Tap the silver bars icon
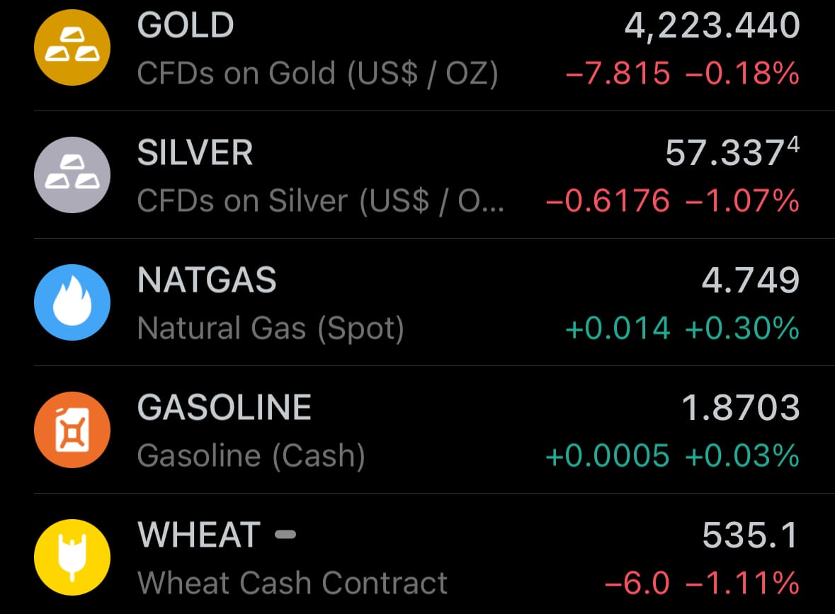 [x=72, y=175]
